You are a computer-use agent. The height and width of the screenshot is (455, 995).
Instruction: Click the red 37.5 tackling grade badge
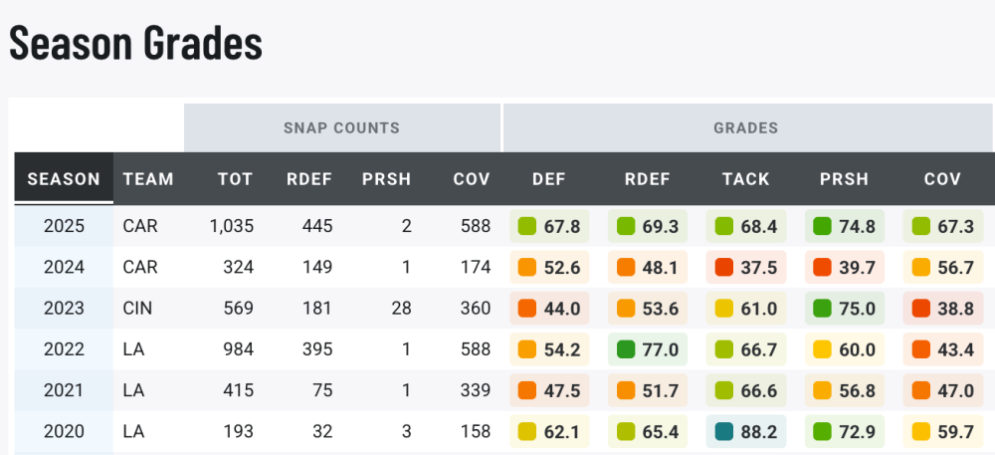[745, 267]
